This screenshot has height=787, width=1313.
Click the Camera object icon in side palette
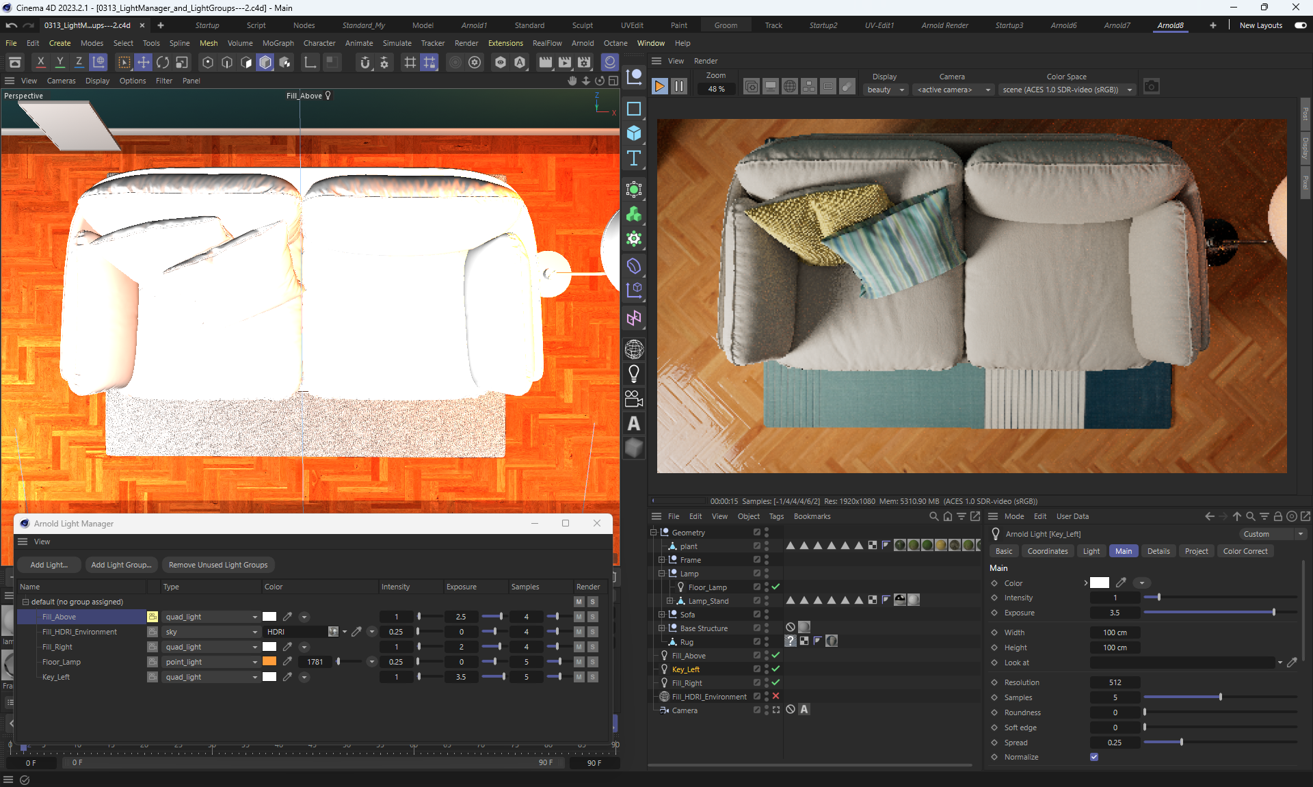pos(634,399)
